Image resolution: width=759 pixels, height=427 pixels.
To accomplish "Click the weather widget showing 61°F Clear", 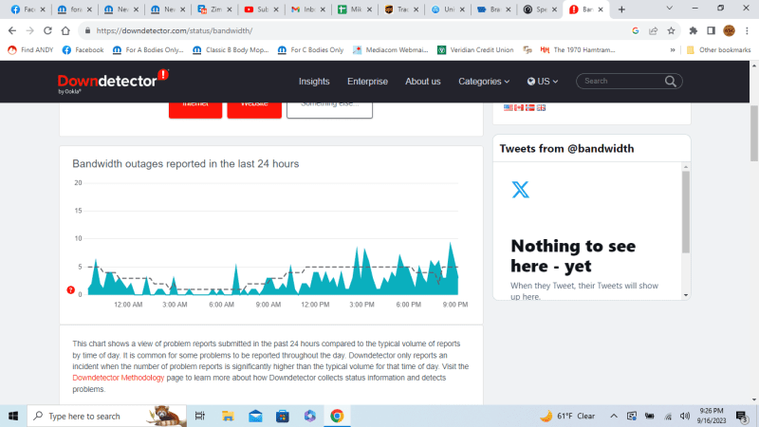I will (x=567, y=416).
